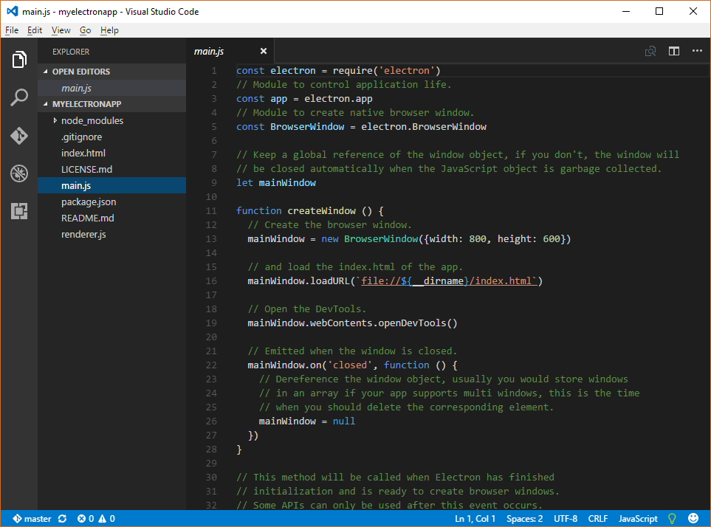Click line number 11 in the gutter

tap(211, 210)
